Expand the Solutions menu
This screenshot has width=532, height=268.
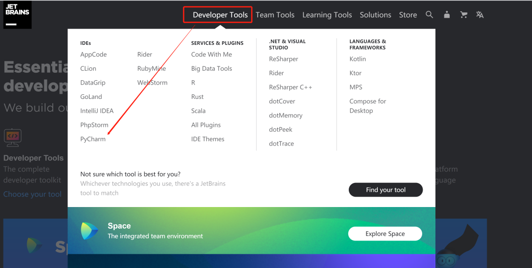(x=375, y=15)
